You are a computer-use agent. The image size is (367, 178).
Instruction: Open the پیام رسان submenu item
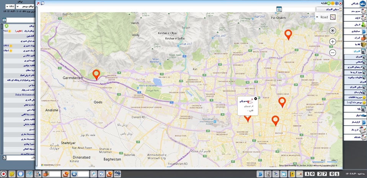[355, 92]
